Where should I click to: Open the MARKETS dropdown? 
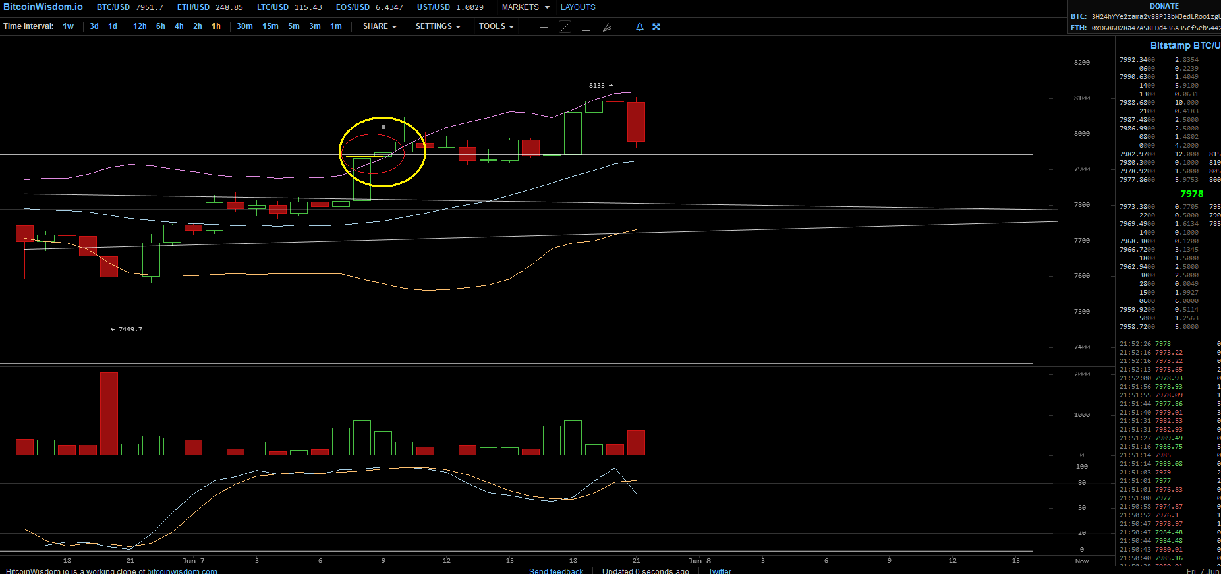click(525, 7)
